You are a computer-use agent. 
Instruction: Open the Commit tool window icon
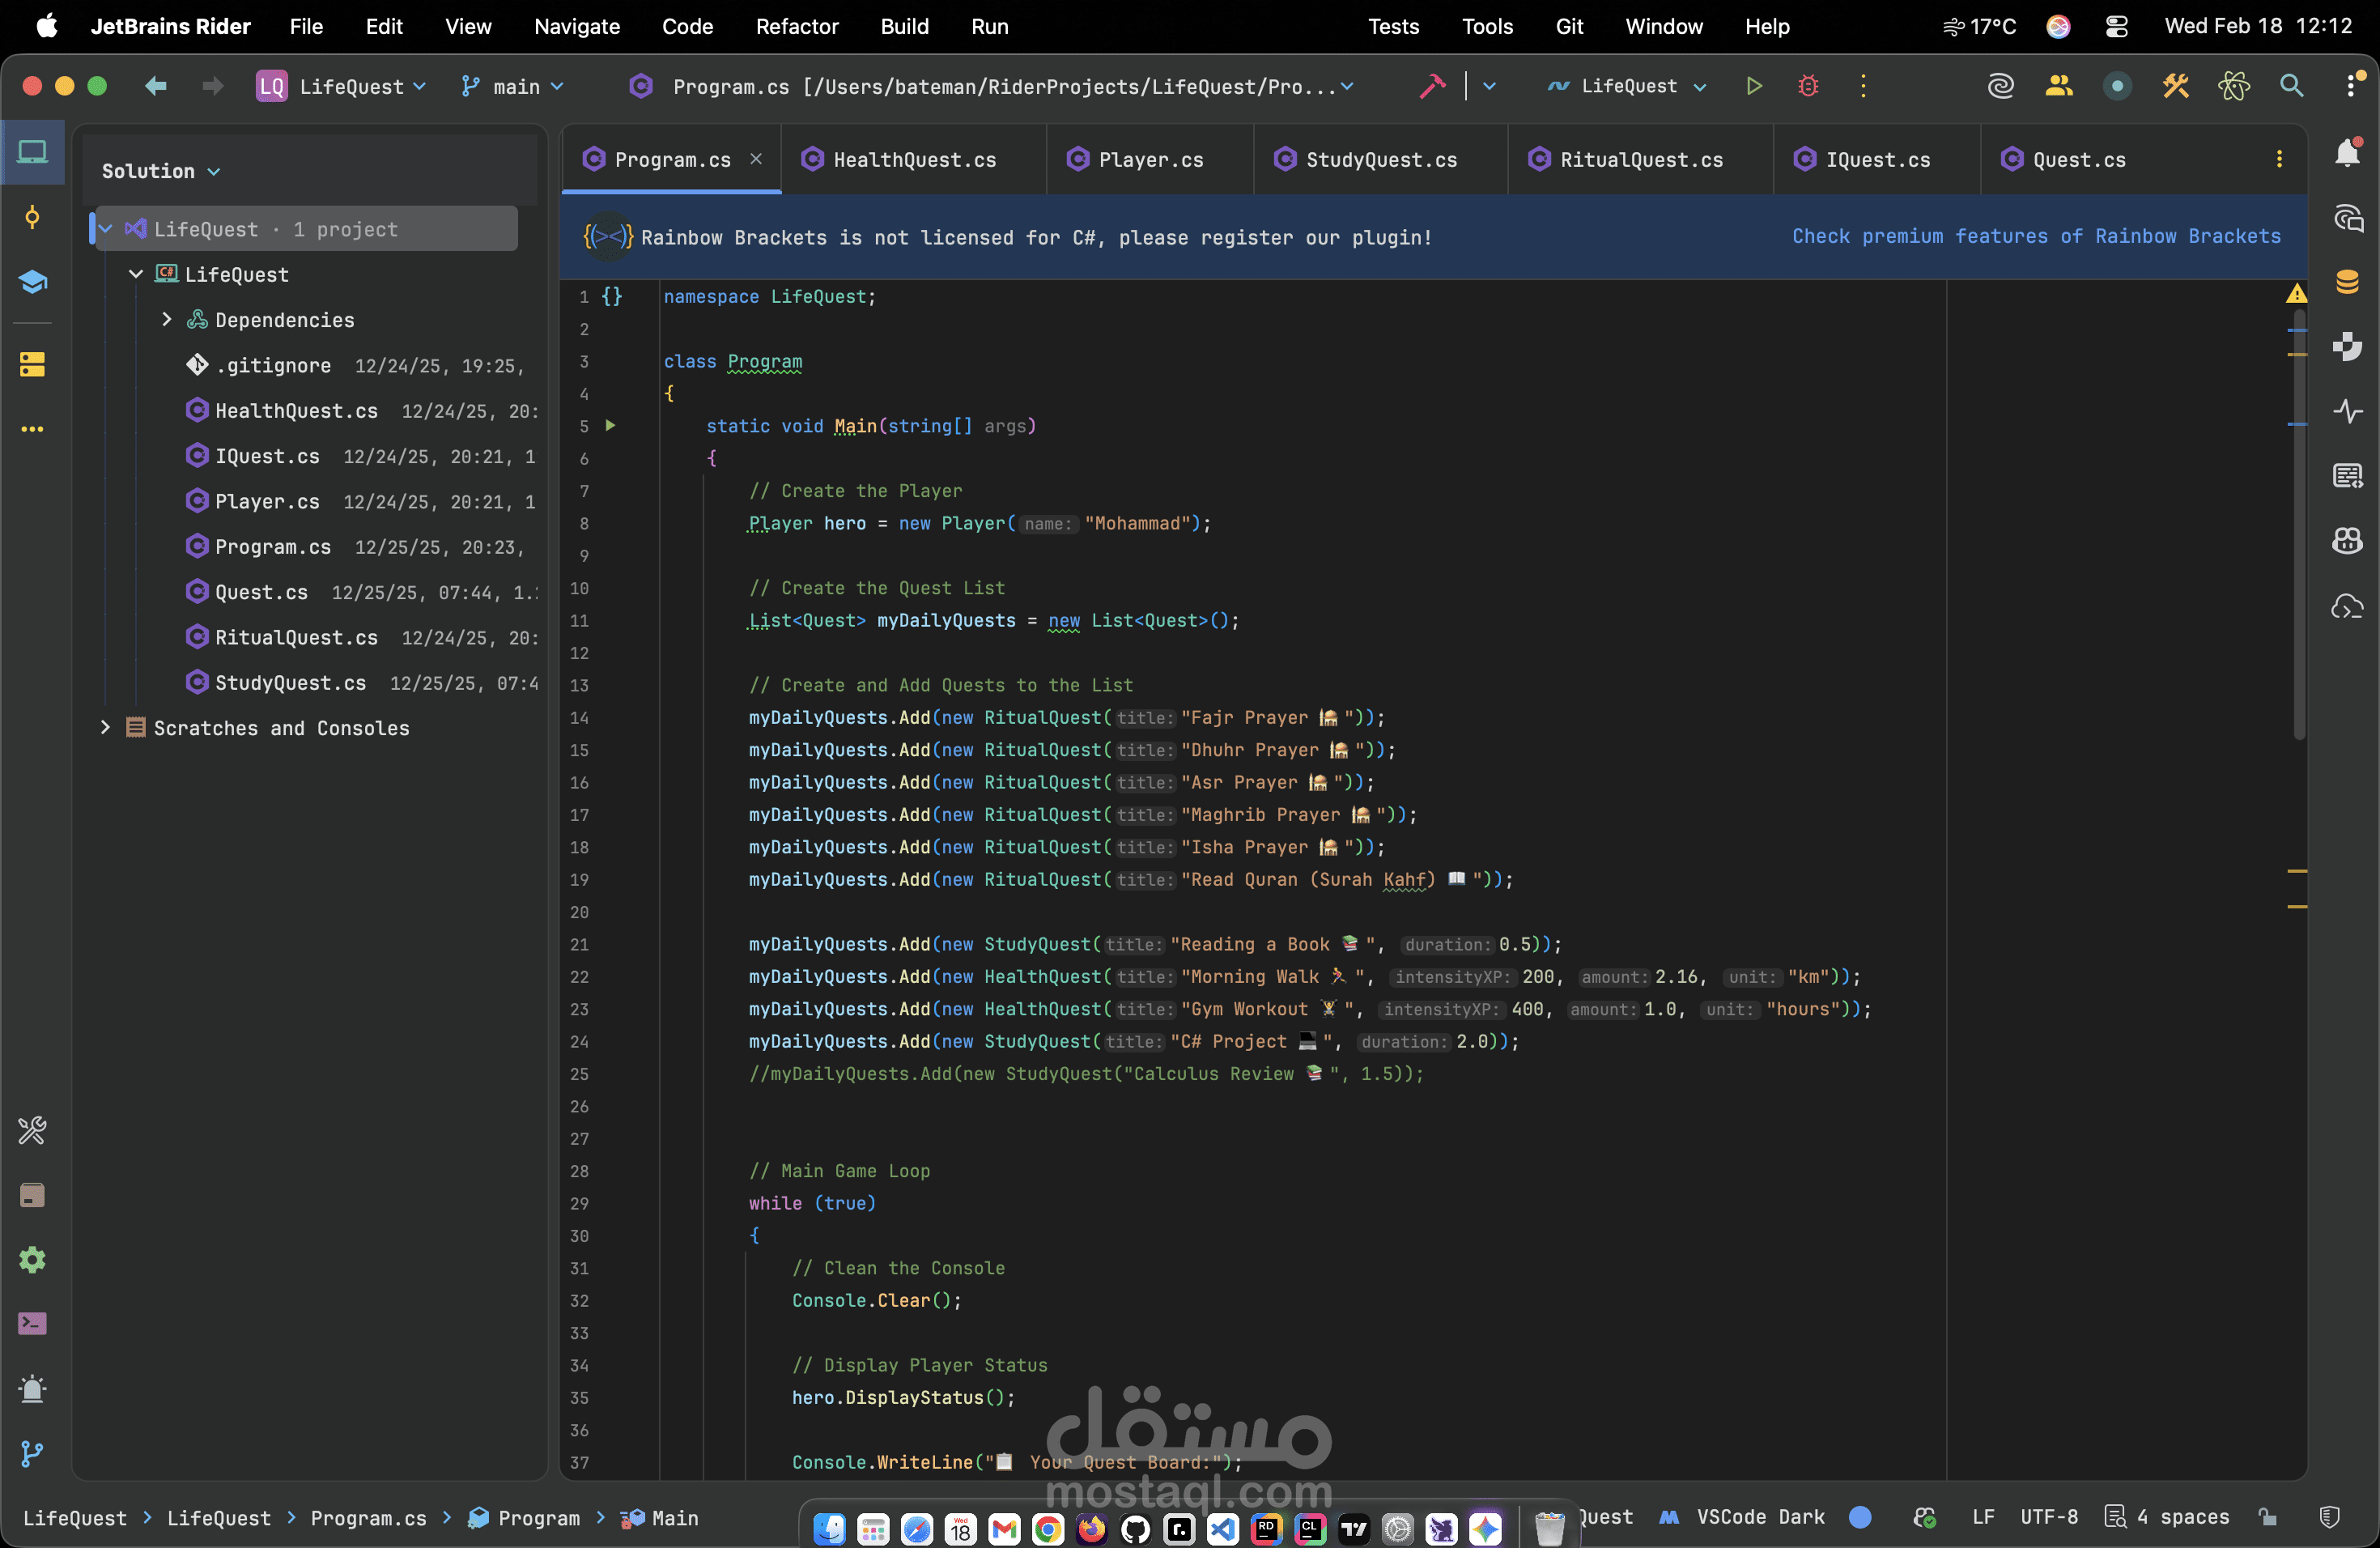coord(33,217)
